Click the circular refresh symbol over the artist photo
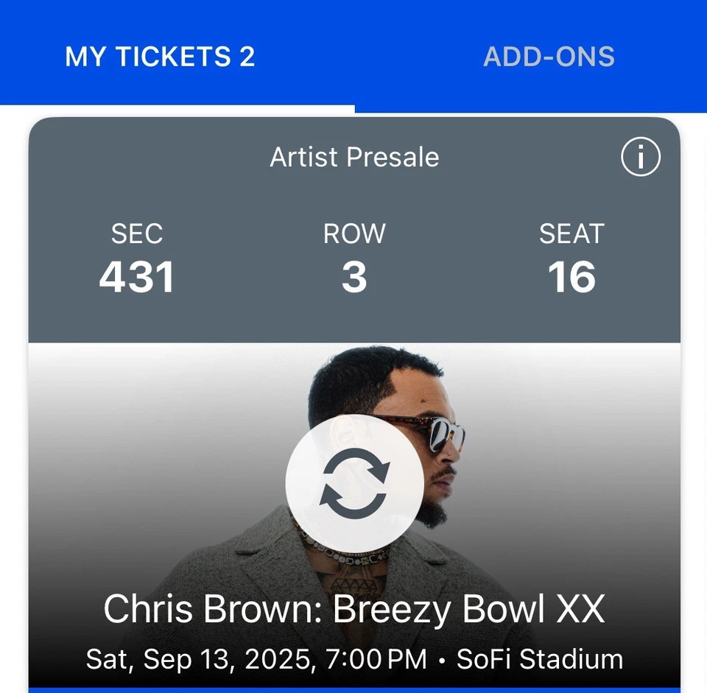This screenshot has width=707, height=693. pos(353,482)
